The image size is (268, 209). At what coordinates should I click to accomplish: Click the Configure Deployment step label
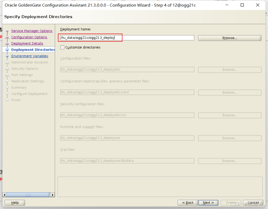(29, 94)
